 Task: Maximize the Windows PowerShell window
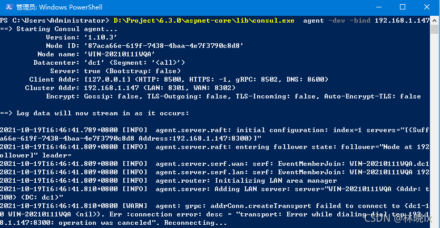coord(403,7)
